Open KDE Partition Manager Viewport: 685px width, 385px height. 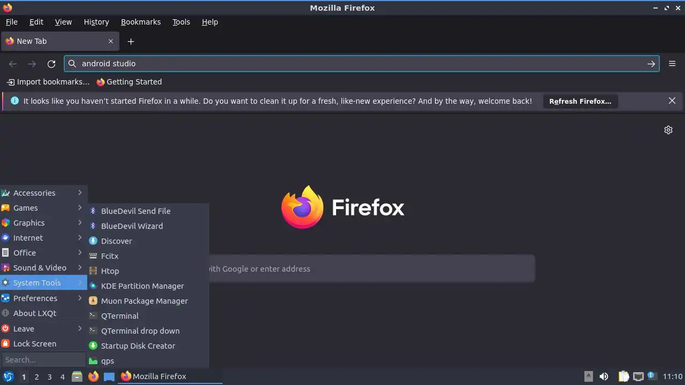pyautogui.click(x=148, y=286)
